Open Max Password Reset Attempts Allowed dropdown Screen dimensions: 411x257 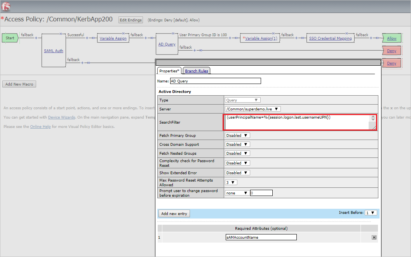[x=231, y=182]
